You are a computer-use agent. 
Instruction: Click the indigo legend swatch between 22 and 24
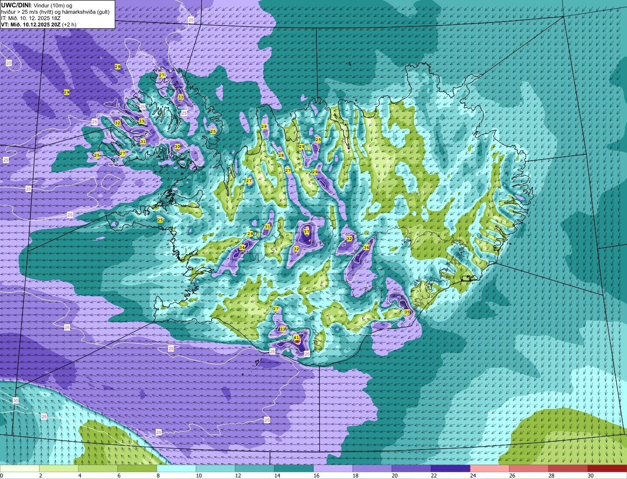451,468
